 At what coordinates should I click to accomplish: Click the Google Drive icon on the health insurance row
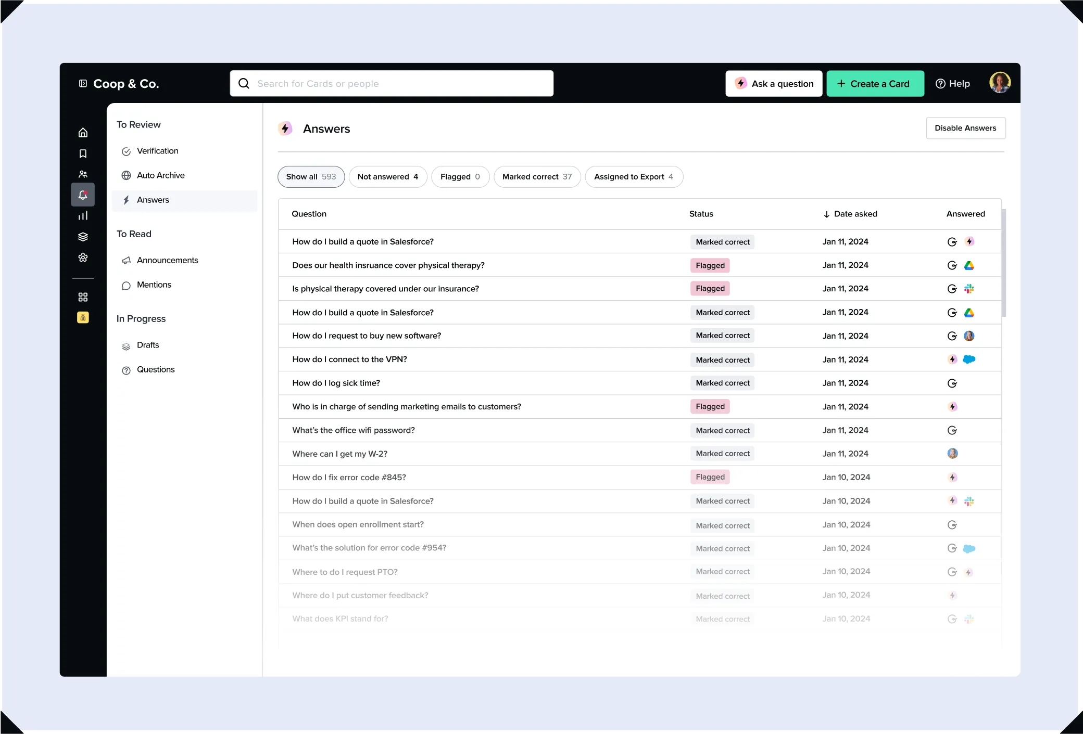[969, 265]
